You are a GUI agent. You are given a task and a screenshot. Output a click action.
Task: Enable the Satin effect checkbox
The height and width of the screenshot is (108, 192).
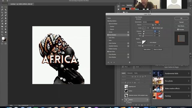108,40
